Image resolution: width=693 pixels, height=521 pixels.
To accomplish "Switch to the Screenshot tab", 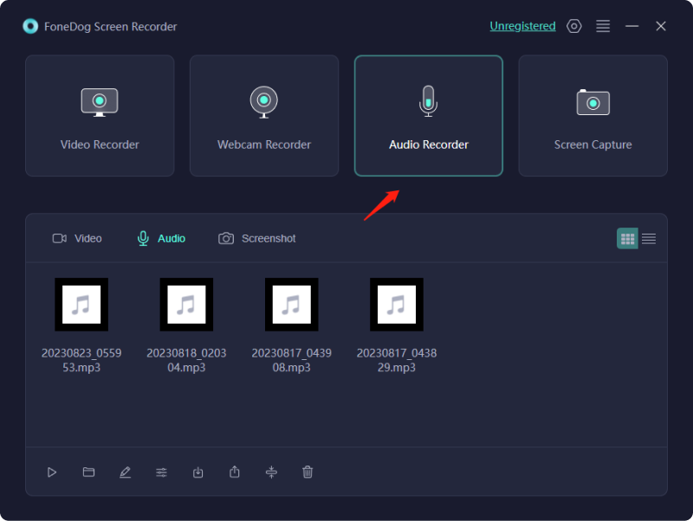I will point(256,238).
